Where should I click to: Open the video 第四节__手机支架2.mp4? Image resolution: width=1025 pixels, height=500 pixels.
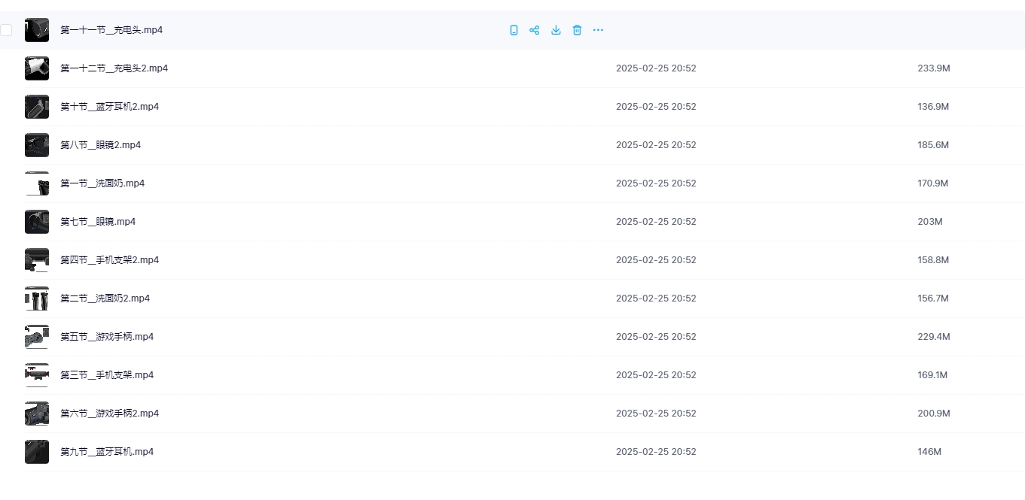tap(109, 260)
